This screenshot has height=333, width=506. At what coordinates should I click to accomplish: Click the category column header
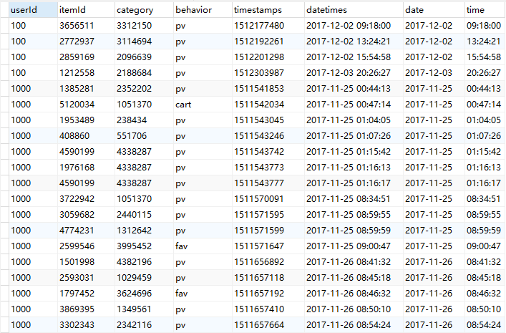144,10
